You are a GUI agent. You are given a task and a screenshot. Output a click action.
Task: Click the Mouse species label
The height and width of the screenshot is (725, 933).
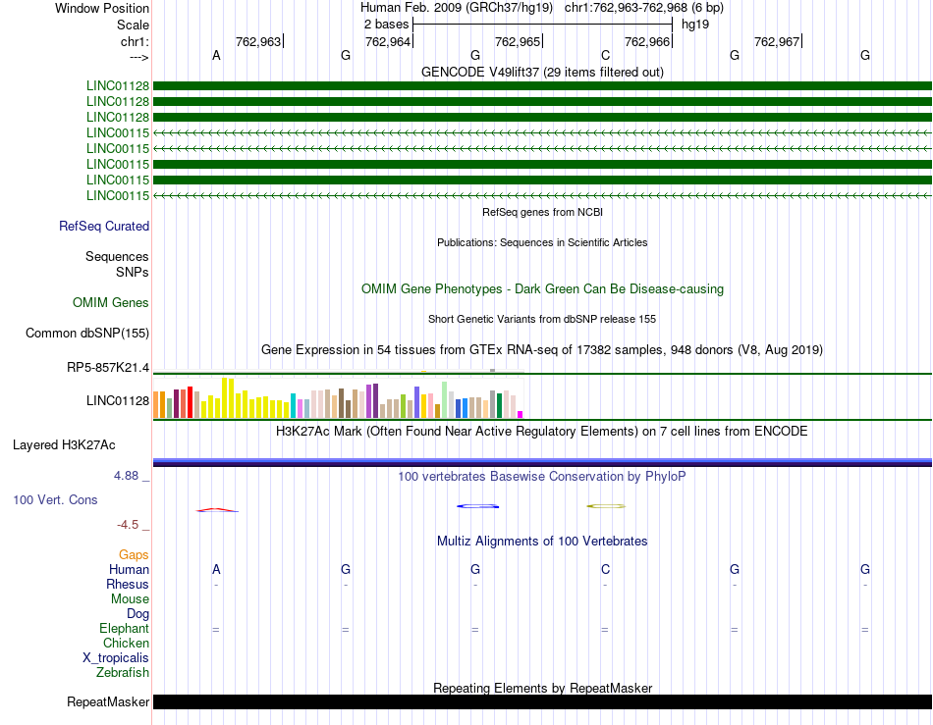click(130, 599)
